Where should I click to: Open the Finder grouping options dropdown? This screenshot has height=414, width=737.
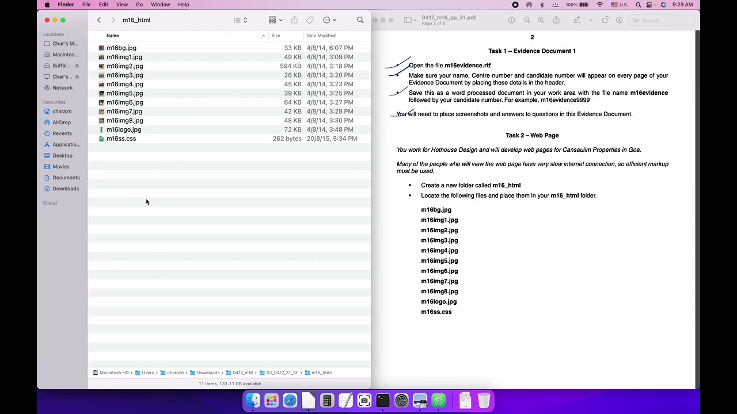click(x=275, y=20)
